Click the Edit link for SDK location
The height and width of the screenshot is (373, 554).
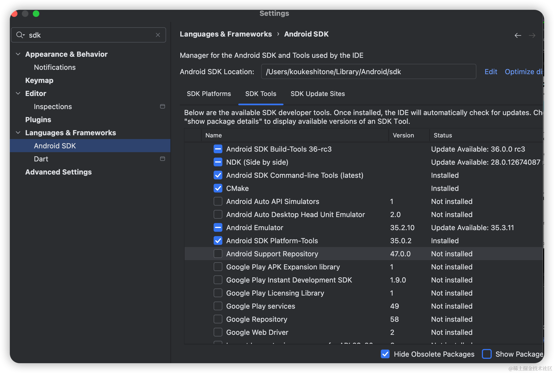(x=491, y=72)
